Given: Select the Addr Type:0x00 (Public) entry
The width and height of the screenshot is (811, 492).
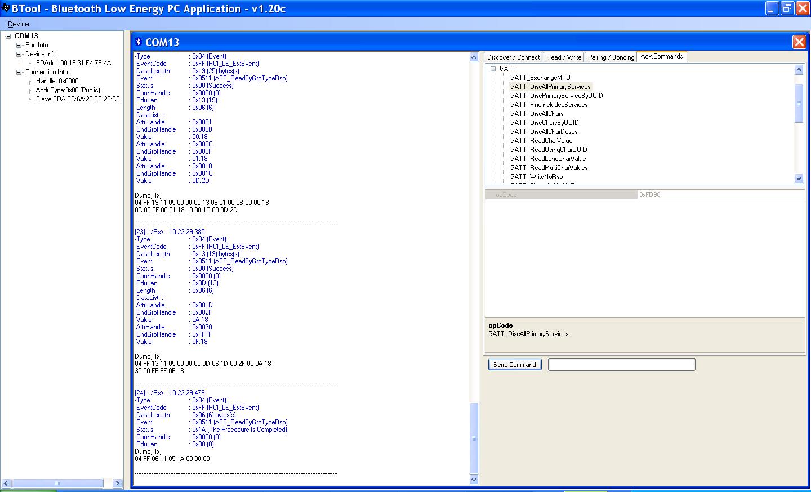Looking at the screenshot, I should (x=68, y=90).
